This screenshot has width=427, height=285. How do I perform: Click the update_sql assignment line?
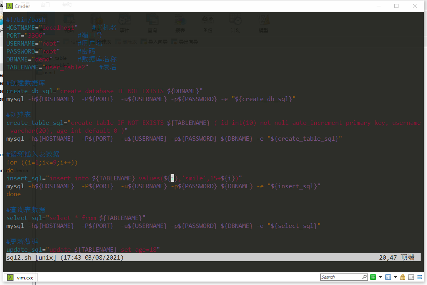pos(83,250)
